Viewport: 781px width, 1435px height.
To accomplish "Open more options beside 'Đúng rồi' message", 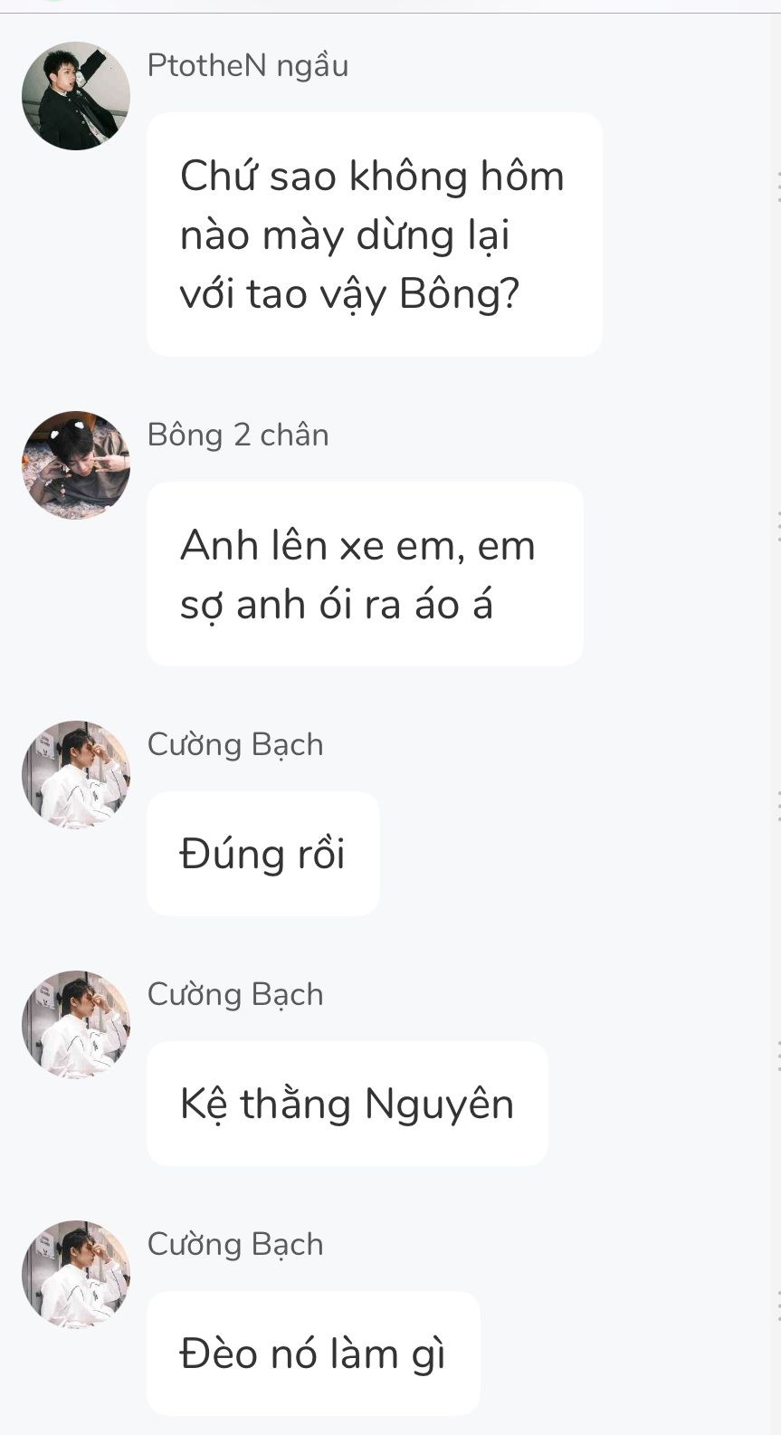I will click(776, 806).
